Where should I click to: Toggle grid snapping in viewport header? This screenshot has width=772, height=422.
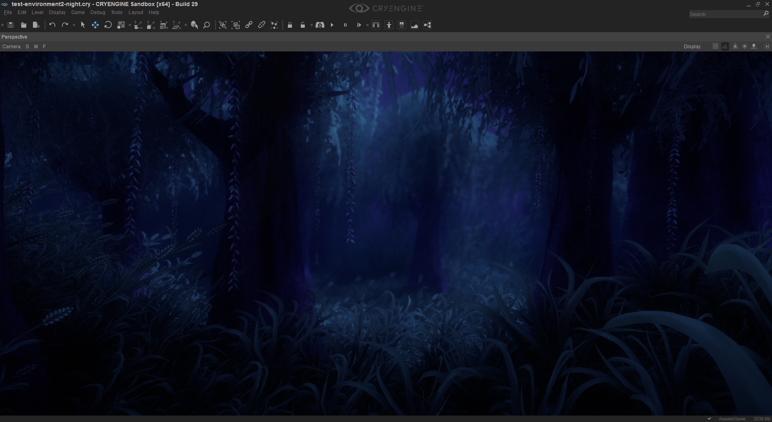715,46
